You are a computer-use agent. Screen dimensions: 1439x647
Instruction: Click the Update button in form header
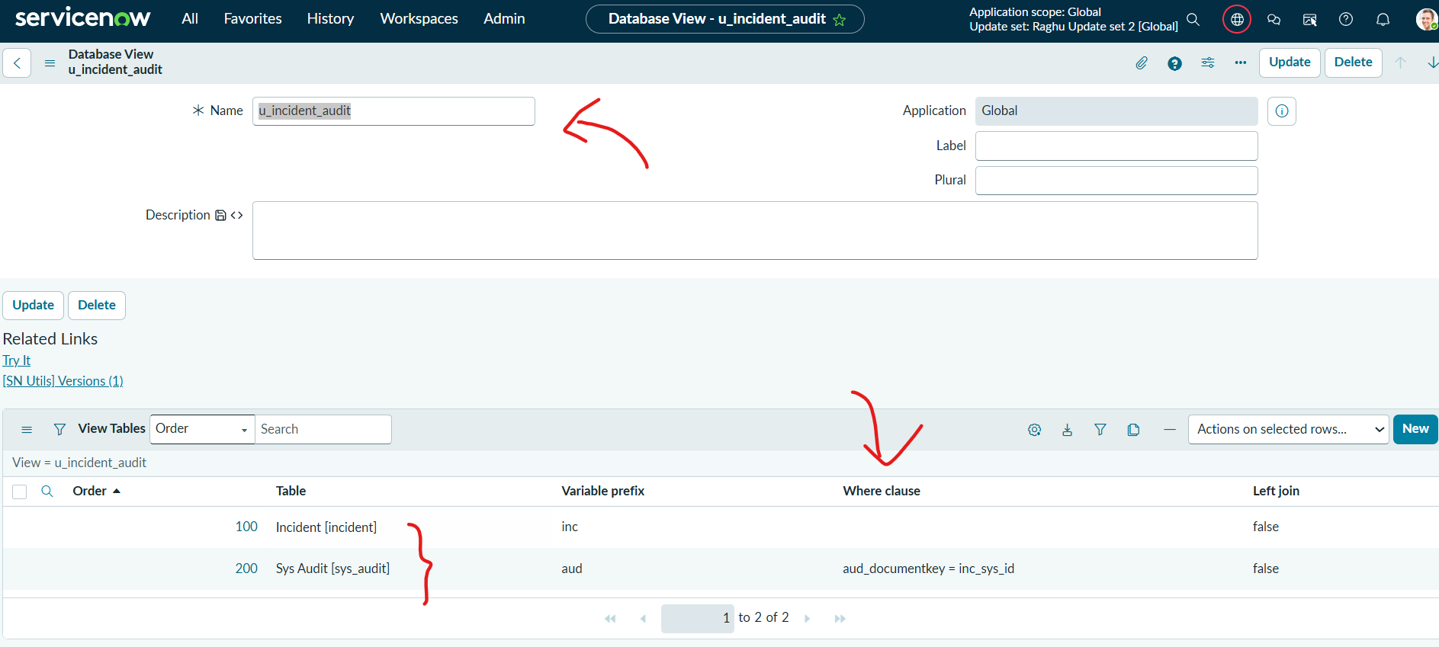[x=1290, y=62]
